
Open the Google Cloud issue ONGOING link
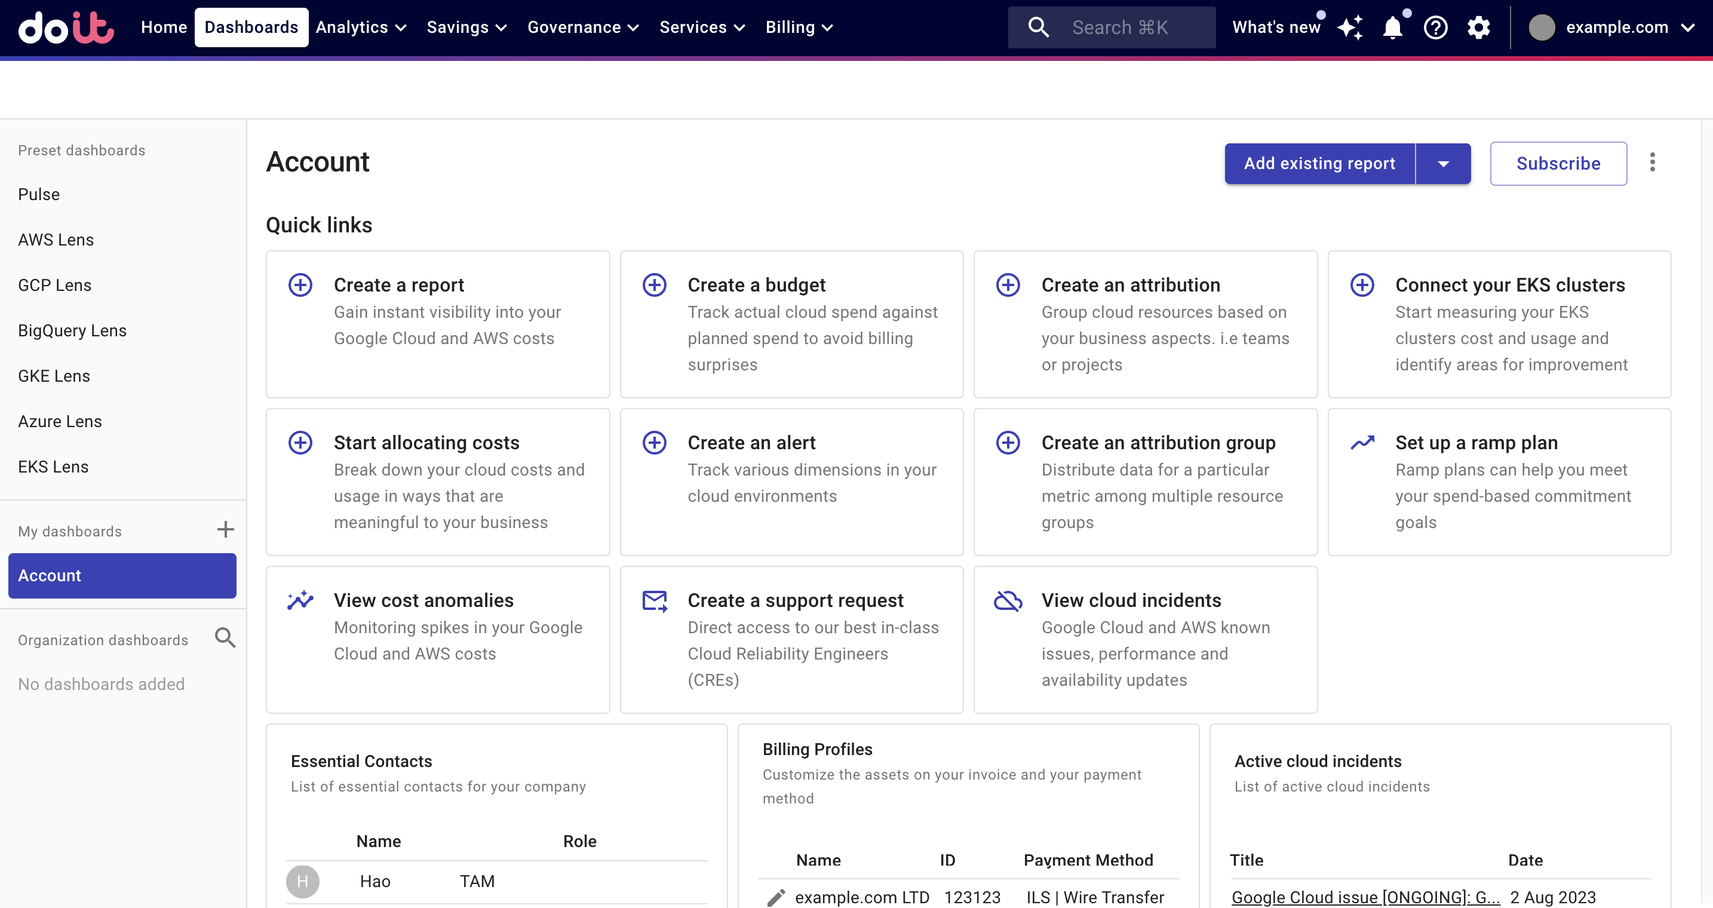click(x=1365, y=897)
